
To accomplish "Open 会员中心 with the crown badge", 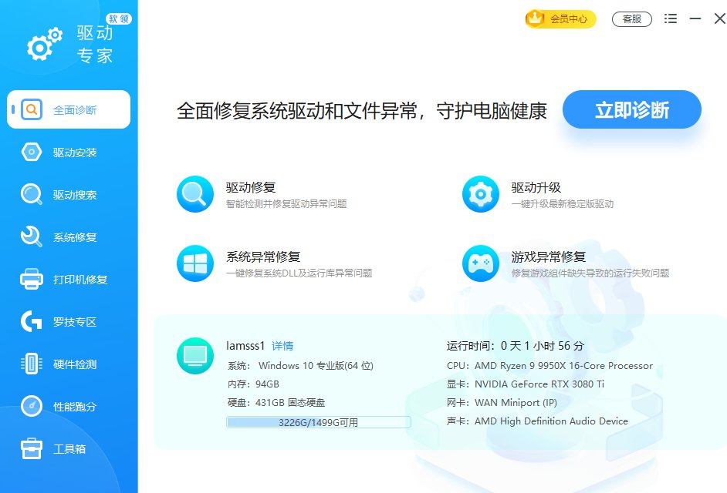I will pyautogui.click(x=560, y=18).
